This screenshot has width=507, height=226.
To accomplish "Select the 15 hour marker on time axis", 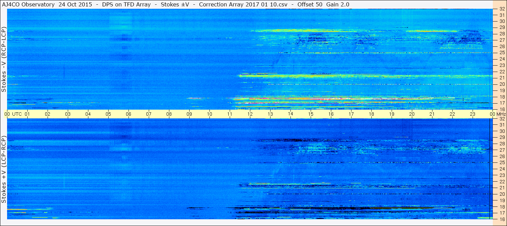I will [x=311, y=114].
